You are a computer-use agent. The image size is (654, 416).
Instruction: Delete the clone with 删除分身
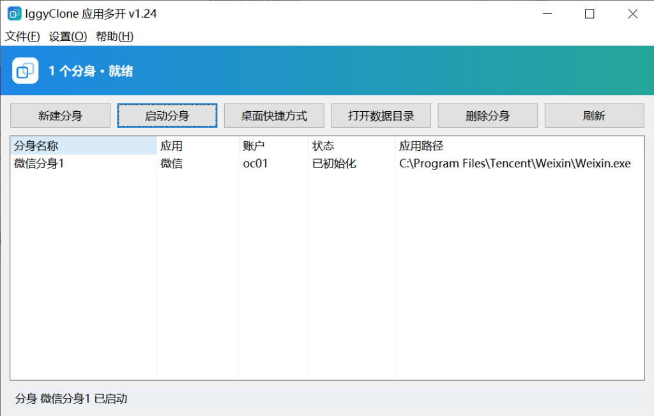pyautogui.click(x=487, y=116)
